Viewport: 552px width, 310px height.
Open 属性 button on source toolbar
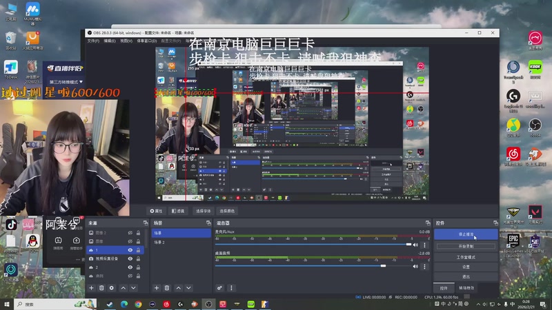click(156, 211)
